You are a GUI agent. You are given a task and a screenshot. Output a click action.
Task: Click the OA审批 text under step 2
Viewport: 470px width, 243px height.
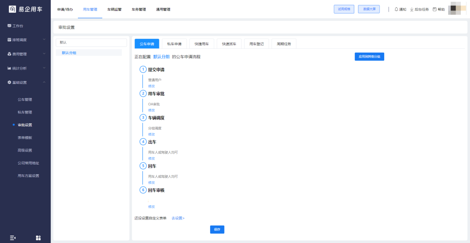pyautogui.click(x=154, y=105)
